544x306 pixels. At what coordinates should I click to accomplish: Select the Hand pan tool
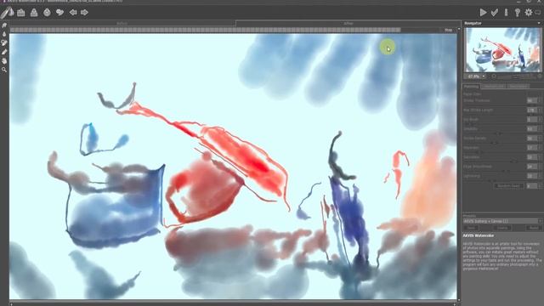coord(4,60)
